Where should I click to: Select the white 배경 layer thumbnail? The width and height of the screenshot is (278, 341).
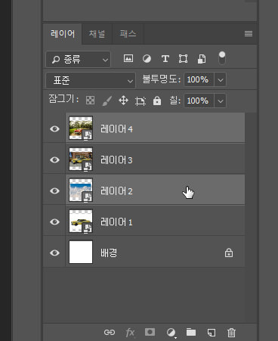81,252
